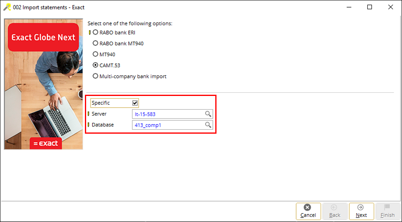
Task: Click the 'Select one of the following options:' text
Action: [130, 24]
